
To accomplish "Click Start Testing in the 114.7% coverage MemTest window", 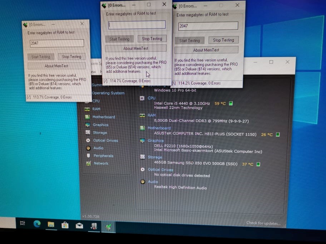I will 119,39.
